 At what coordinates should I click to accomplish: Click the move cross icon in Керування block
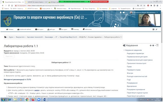click(151, 45)
